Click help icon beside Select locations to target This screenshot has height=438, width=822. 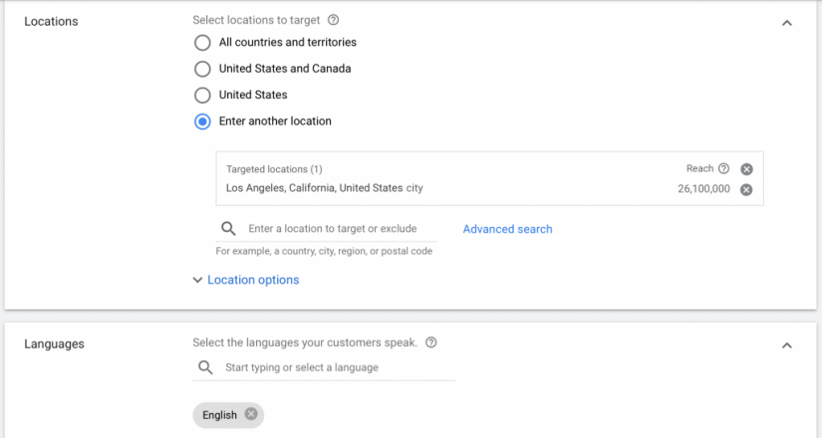(x=333, y=20)
